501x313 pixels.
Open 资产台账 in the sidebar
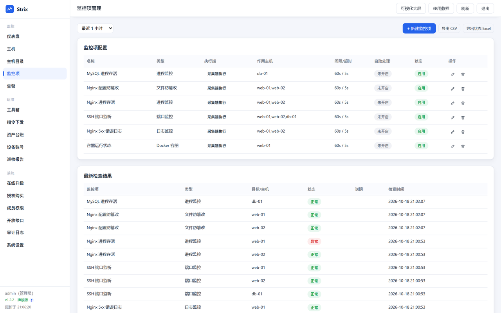(35, 135)
